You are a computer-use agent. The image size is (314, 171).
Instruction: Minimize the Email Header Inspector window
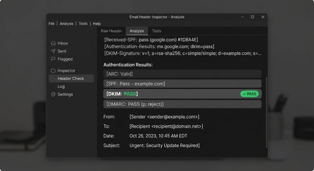click(243, 17)
